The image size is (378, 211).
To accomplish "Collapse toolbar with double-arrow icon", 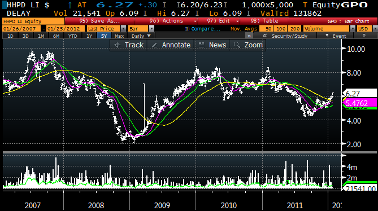I will coord(249,36).
